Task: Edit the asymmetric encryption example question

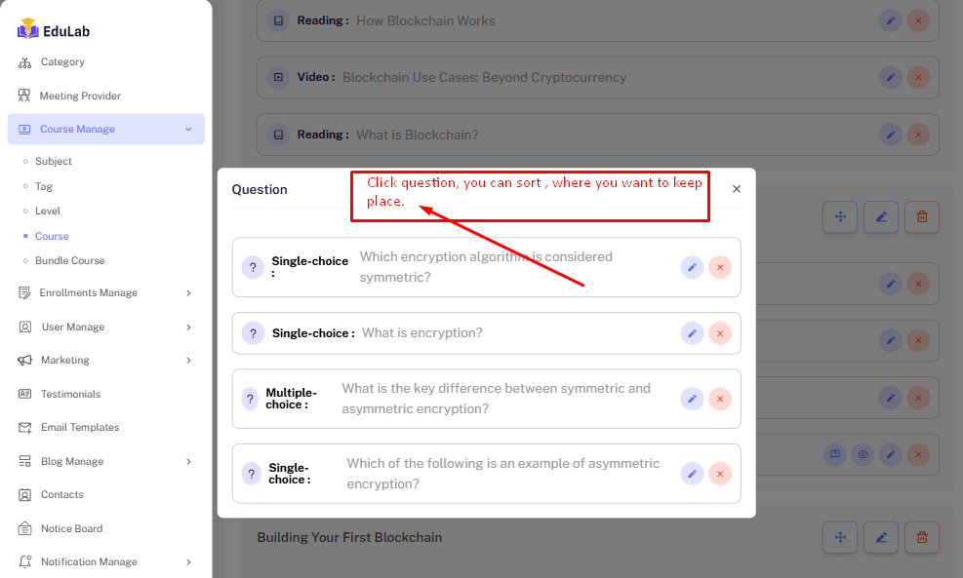Action: pyautogui.click(x=692, y=474)
